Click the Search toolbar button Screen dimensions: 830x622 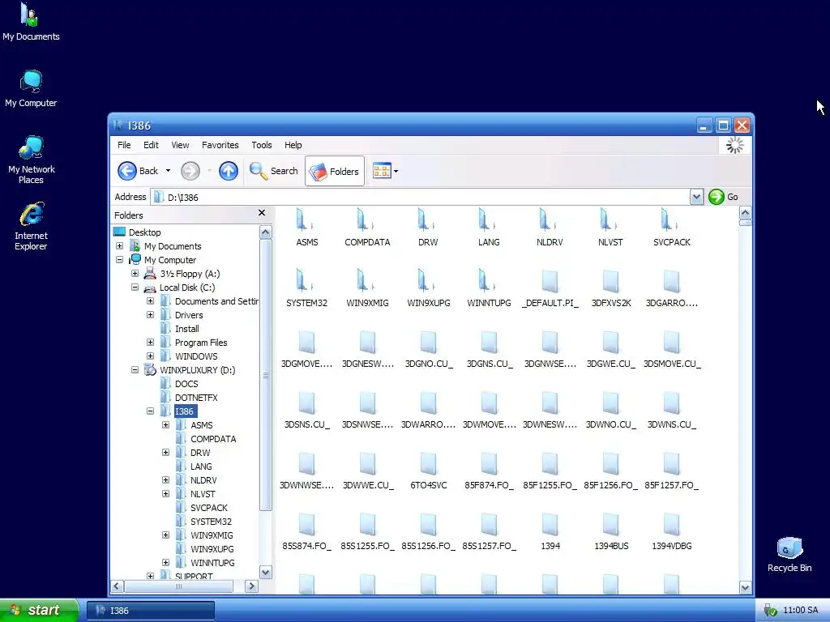(x=274, y=171)
